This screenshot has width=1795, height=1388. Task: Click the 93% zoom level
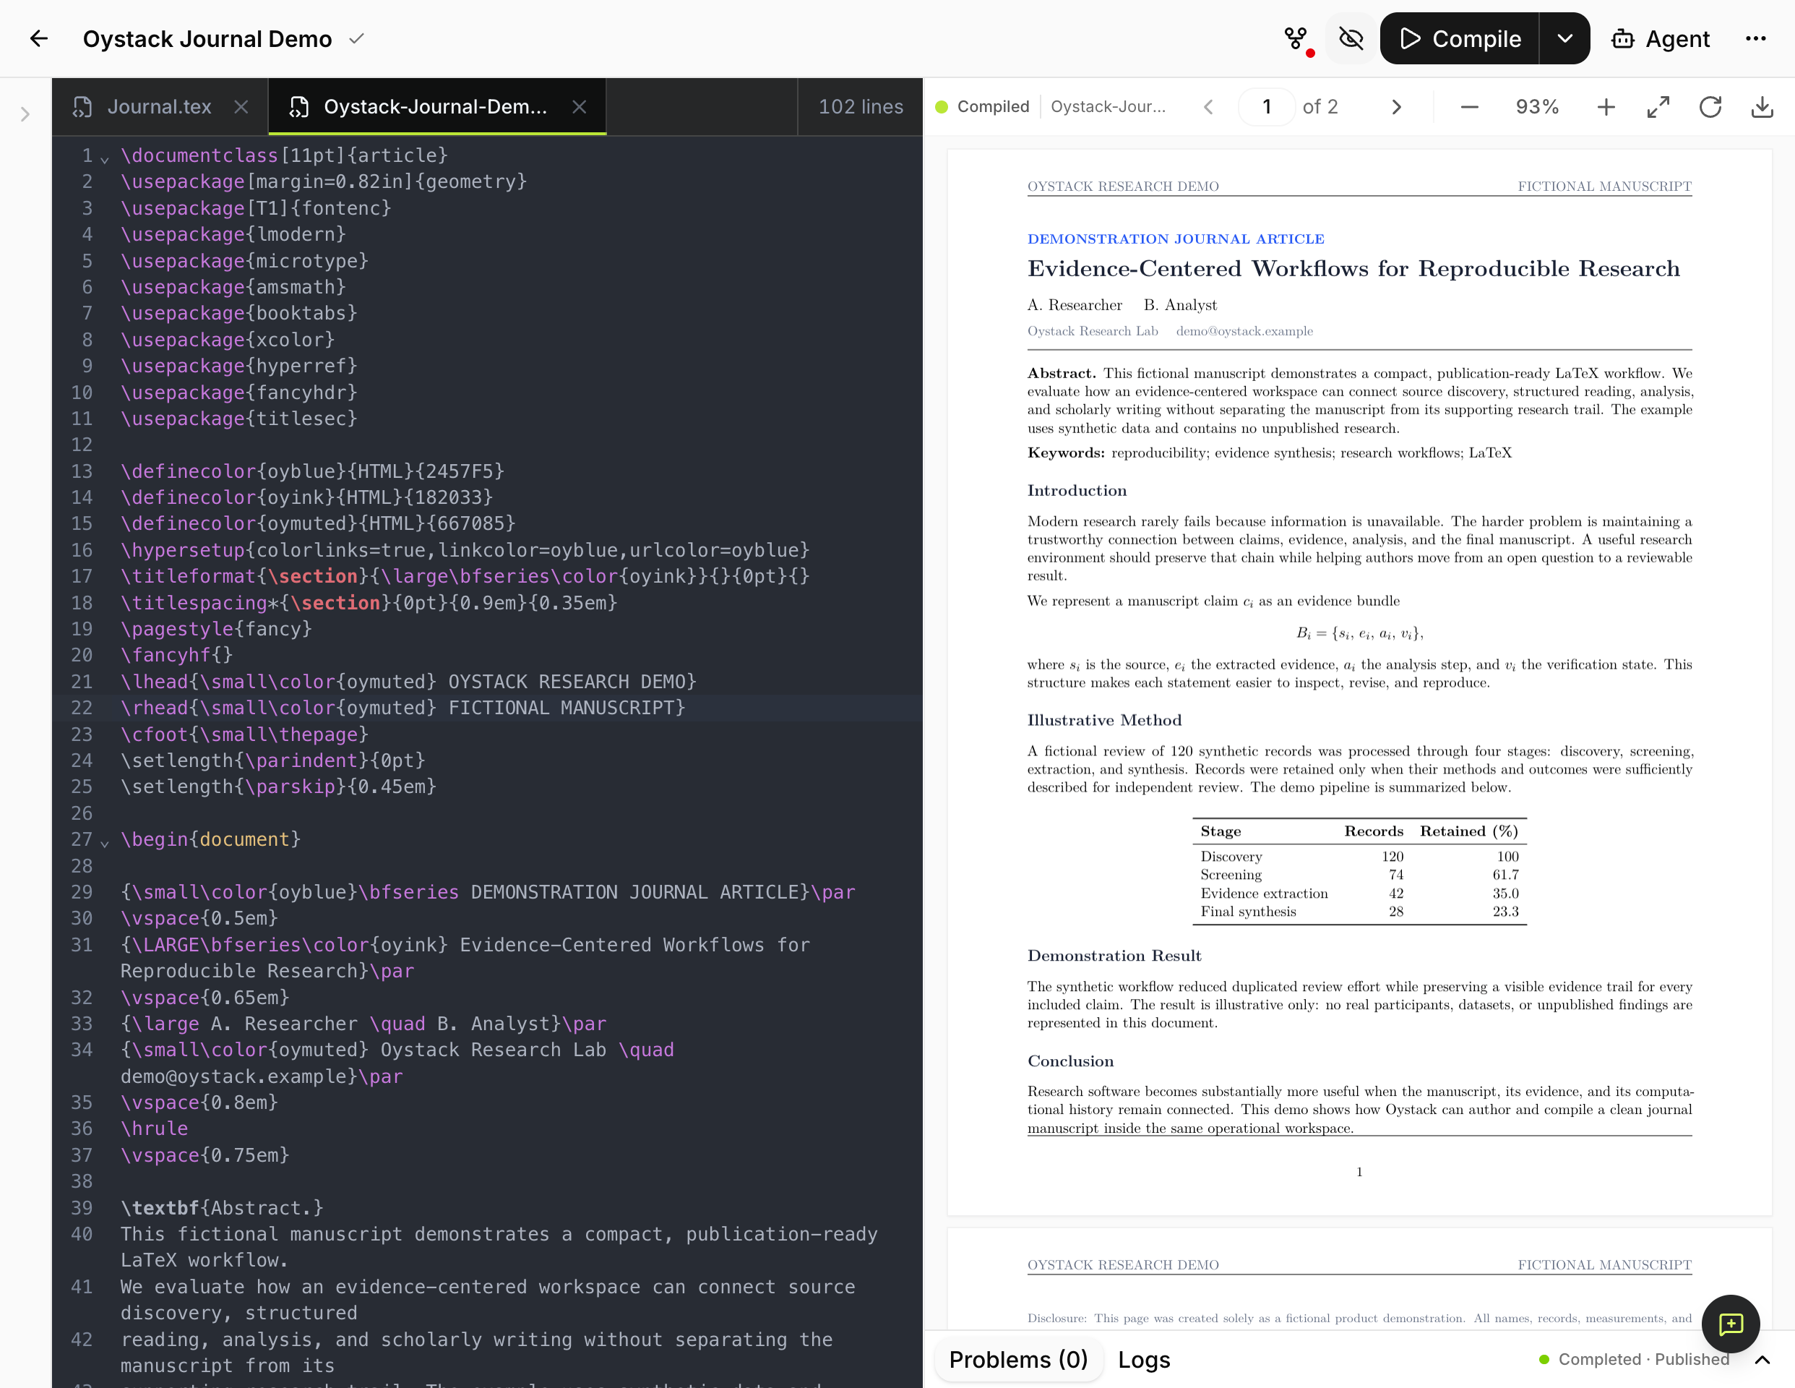click(x=1537, y=107)
